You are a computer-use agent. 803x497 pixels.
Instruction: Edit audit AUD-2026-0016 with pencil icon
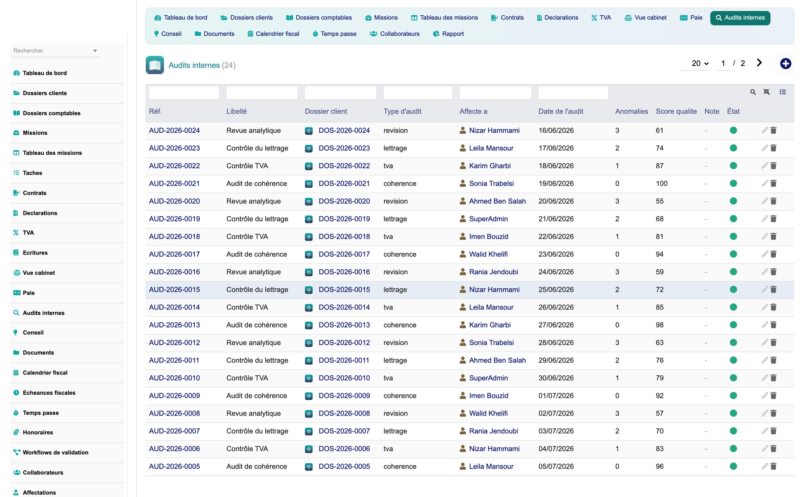click(764, 272)
